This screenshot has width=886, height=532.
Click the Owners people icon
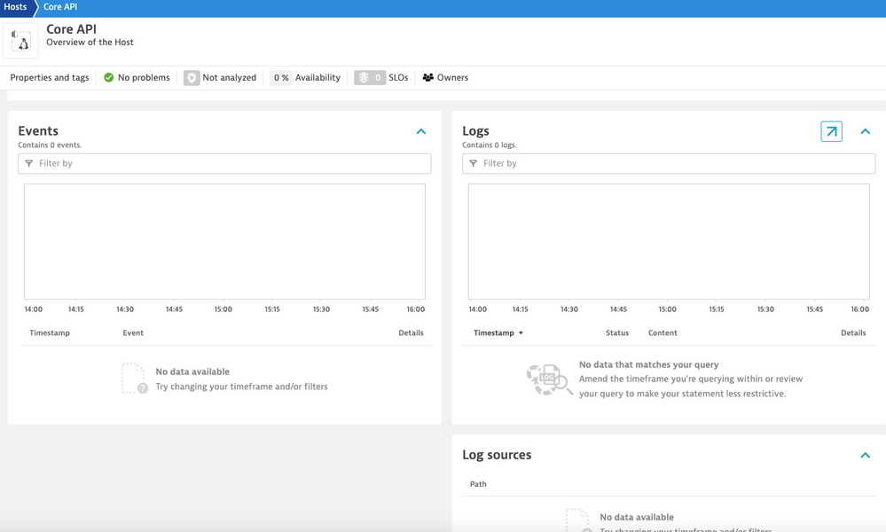click(428, 78)
